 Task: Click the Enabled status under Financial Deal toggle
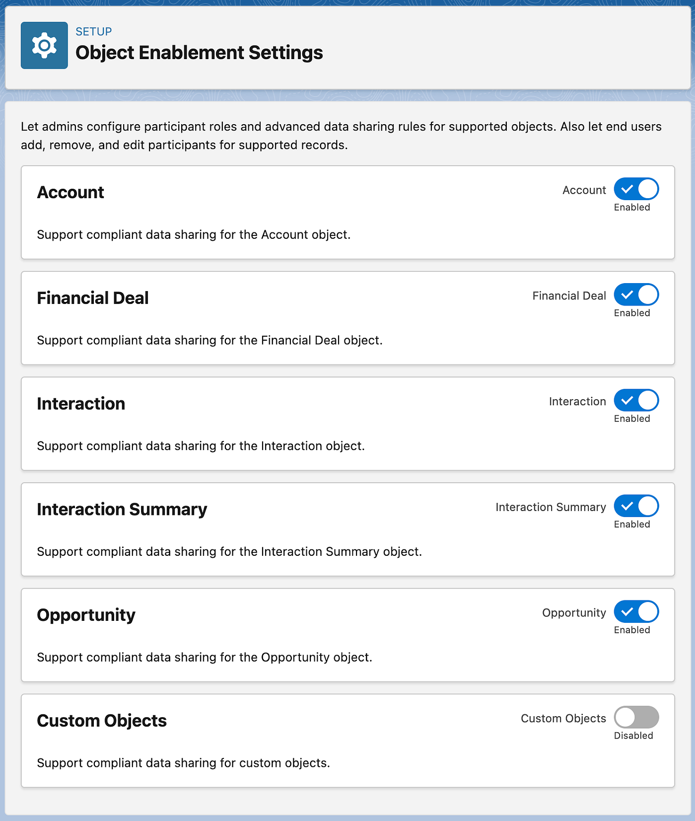(631, 313)
